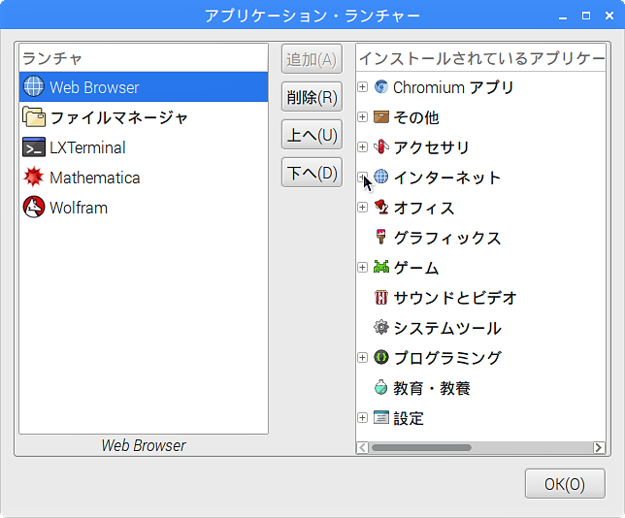
Task: Expand the Chromium アプリ category
Action: click(362, 87)
